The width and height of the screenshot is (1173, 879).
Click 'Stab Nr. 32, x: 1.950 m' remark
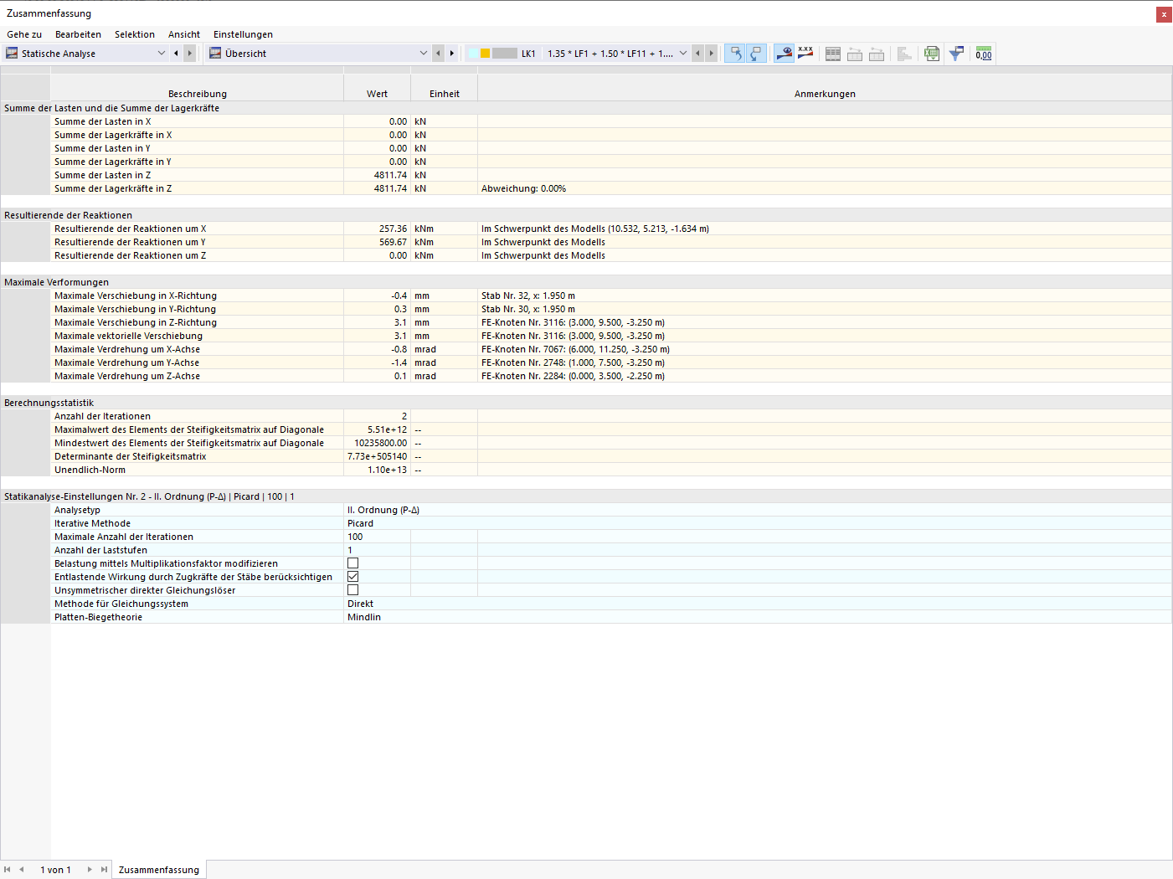528,296
